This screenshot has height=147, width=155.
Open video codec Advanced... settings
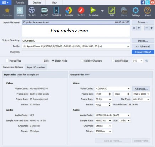point(141,89)
